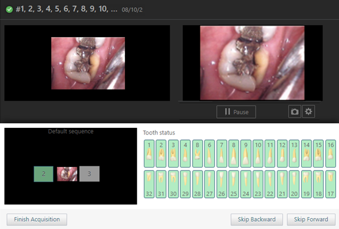Pause the live video feed
This screenshot has width=339, height=229.
(x=236, y=112)
